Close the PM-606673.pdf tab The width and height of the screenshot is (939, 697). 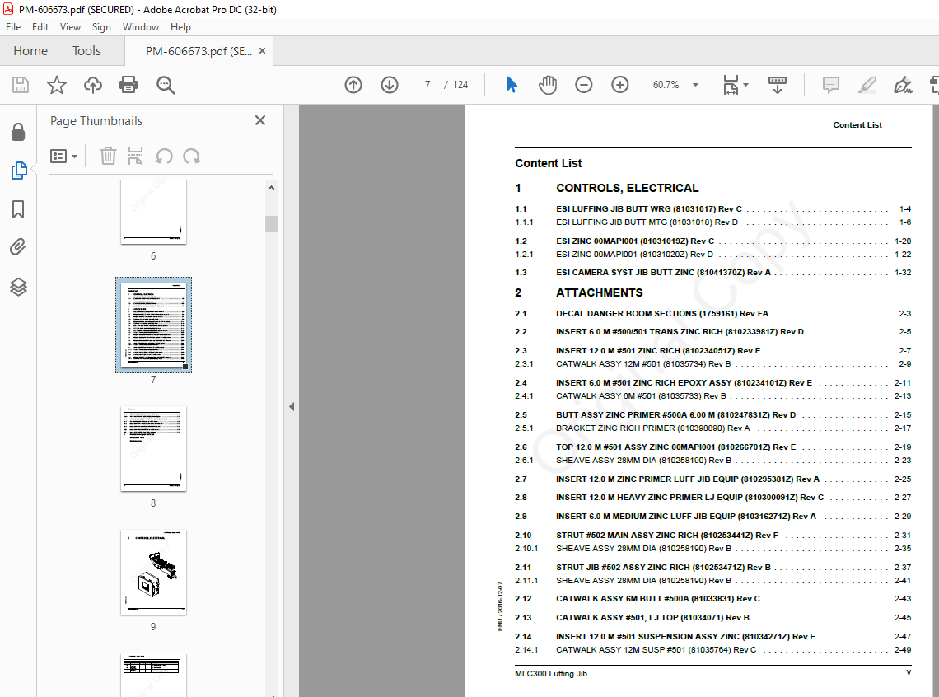pos(262,51)
